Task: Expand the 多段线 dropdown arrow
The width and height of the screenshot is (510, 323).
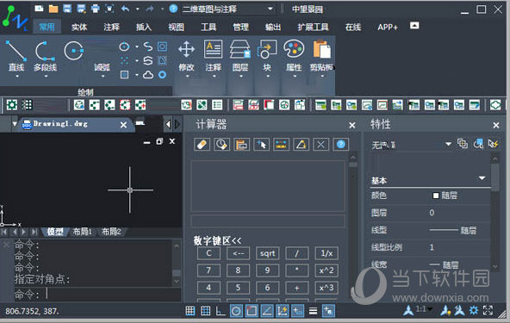Action: tap(46, 77)
